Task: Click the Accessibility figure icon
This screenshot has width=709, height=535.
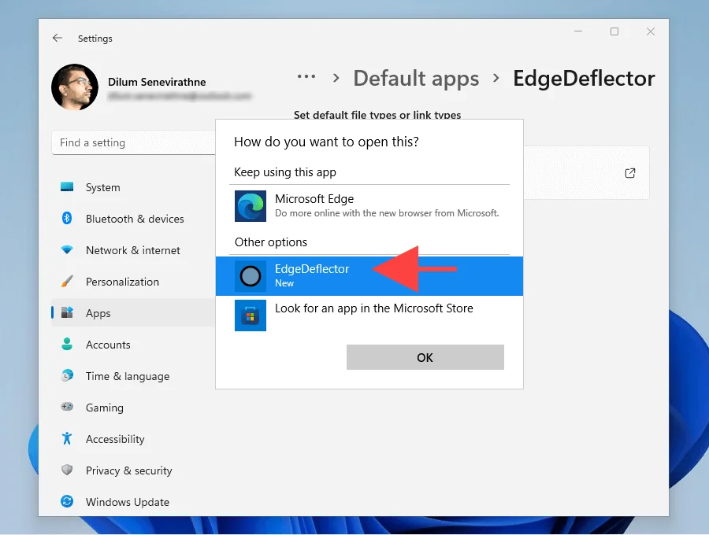Action: pyautogui.click(x=67, y=438)
